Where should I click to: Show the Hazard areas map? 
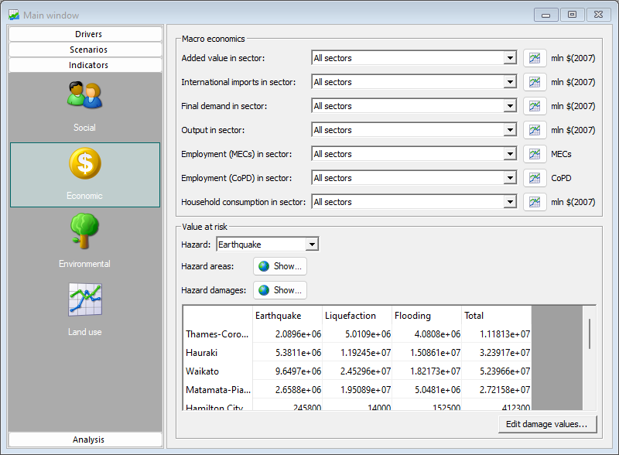(x=280, y=266)
